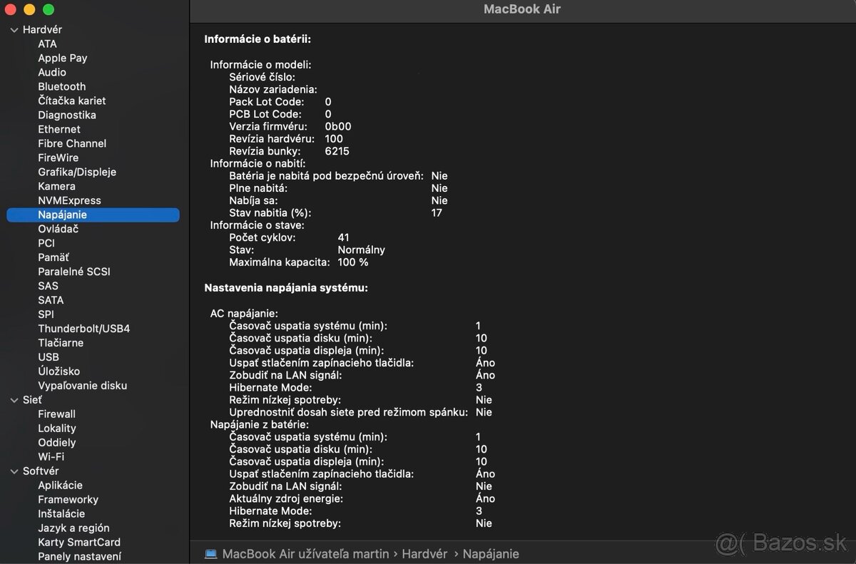856x564 pixels.
Task: Choose the NVMExpress item
Action: point(69,200)
